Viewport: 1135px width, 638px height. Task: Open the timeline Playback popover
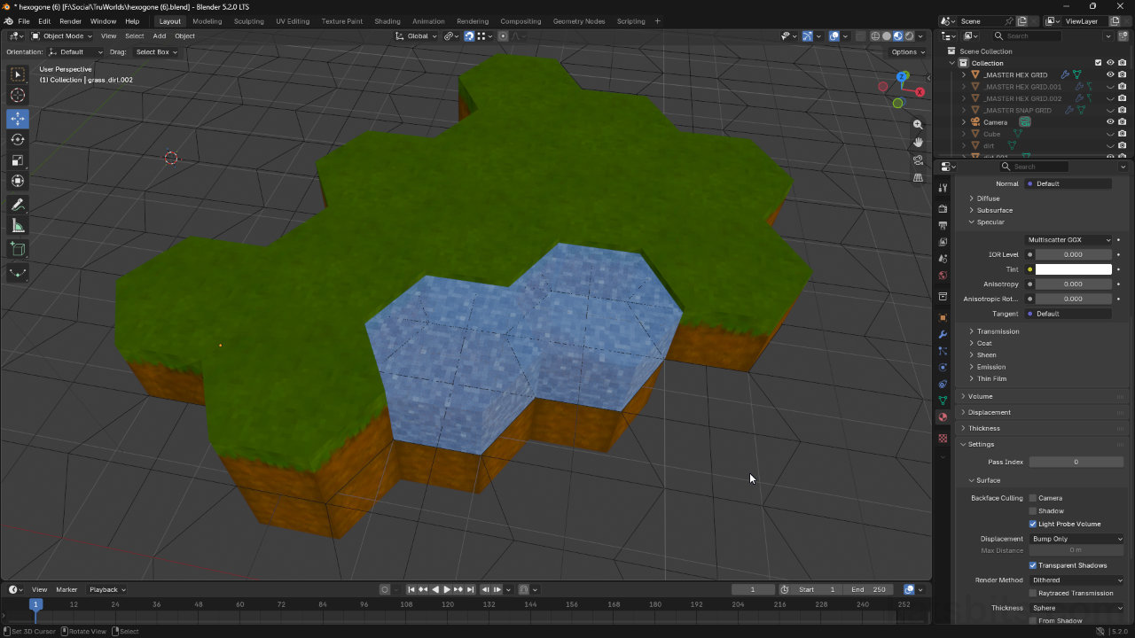pyautogui.click(x=107, y=589)
